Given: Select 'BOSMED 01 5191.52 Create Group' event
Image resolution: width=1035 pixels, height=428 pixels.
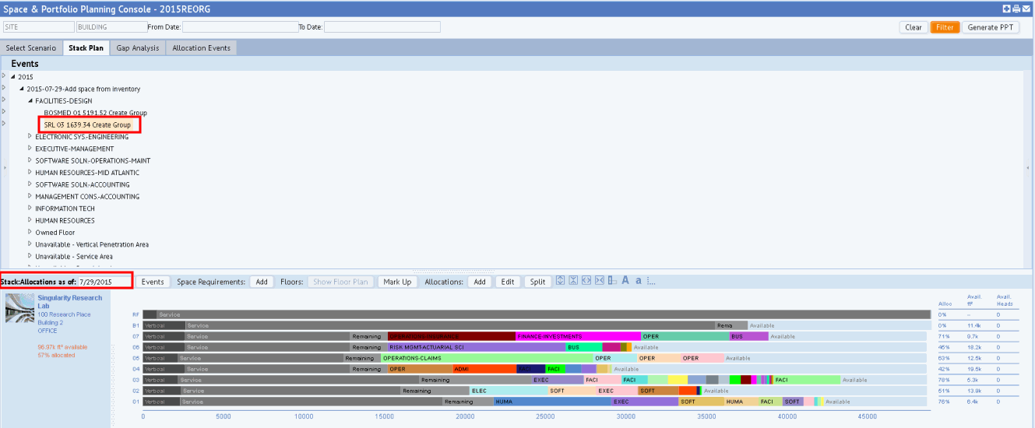Looking at the screenshot, I should tap(95, 113).
